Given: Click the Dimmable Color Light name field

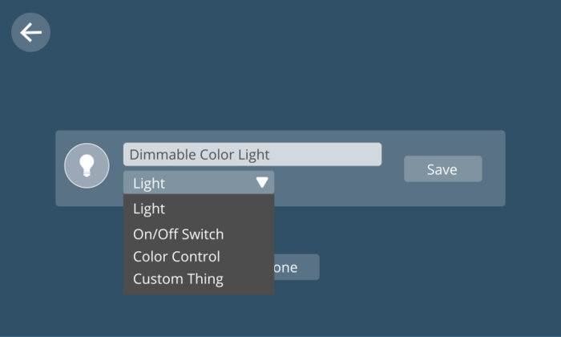Looking at the screenshot, I should 252,155.
